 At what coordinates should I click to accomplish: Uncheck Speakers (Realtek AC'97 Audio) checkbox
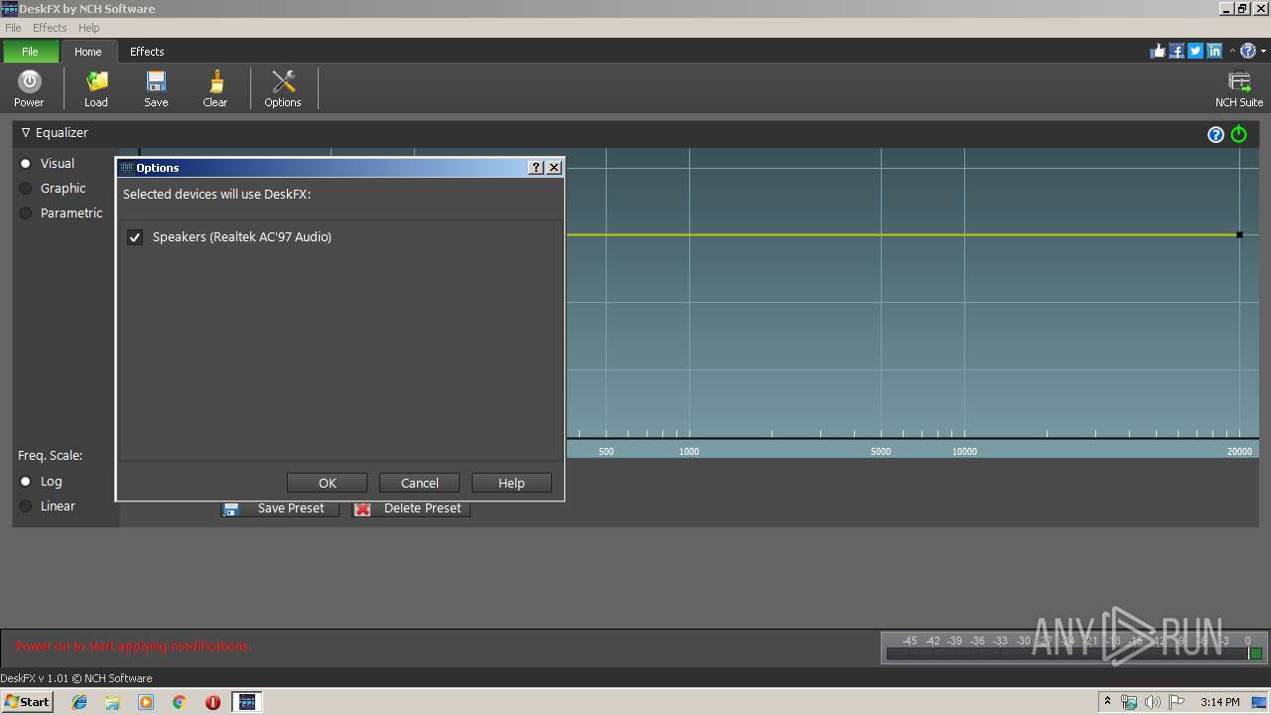(x=135, y=237)
